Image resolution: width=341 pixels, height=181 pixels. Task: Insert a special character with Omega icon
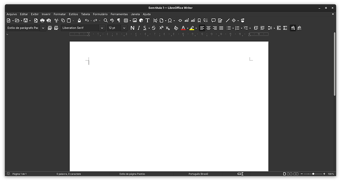pyautogui.click(x=170, y=20)
